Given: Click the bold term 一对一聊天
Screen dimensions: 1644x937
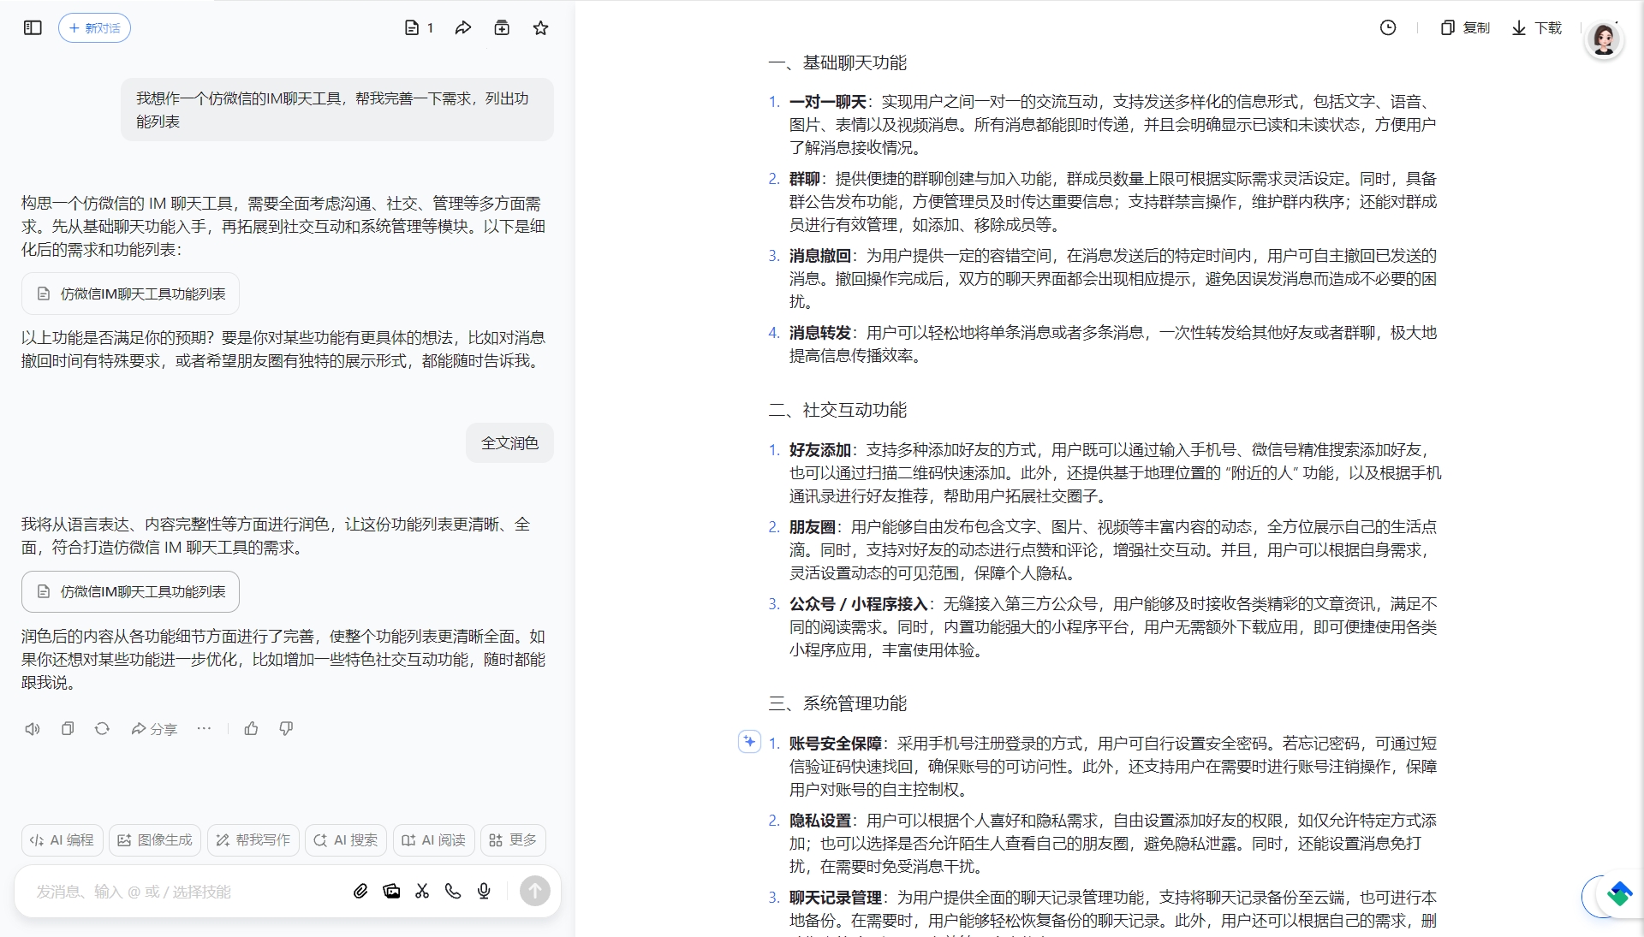Looking at the screenshot, I should pyautogui.click(x=827, y=102).
